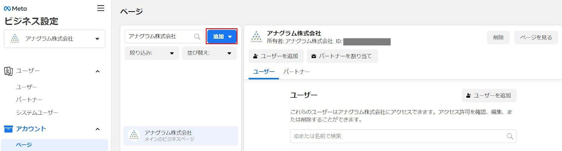Image resolution: width=562 pixels, height=151 pixels.
Task: Open ユーザー sub-item in sidebar
Action: [x=26, y=87]
